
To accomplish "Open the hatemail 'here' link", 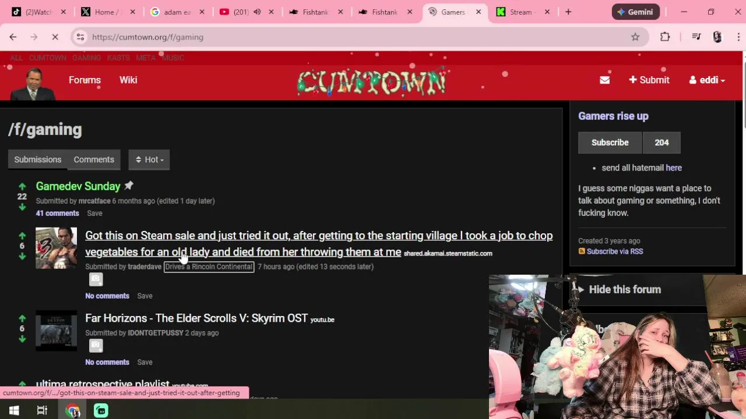I will (x=674, y=168).
